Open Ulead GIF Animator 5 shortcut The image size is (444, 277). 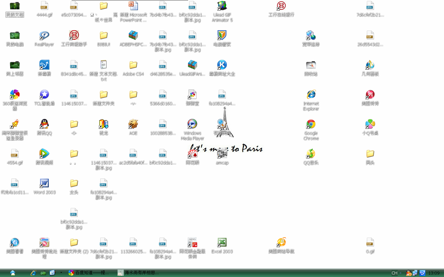coord(222,6)
